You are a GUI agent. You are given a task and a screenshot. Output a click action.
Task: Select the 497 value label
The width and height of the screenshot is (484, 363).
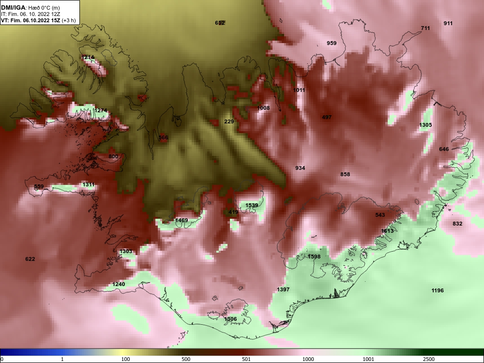click(327, 117)
